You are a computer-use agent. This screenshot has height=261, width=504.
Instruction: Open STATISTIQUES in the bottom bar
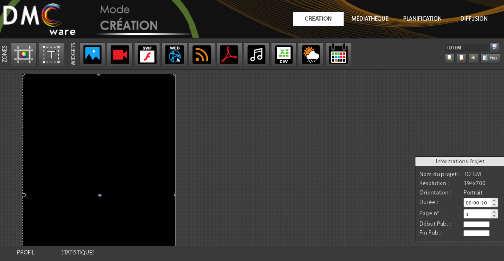coord(78,252)
